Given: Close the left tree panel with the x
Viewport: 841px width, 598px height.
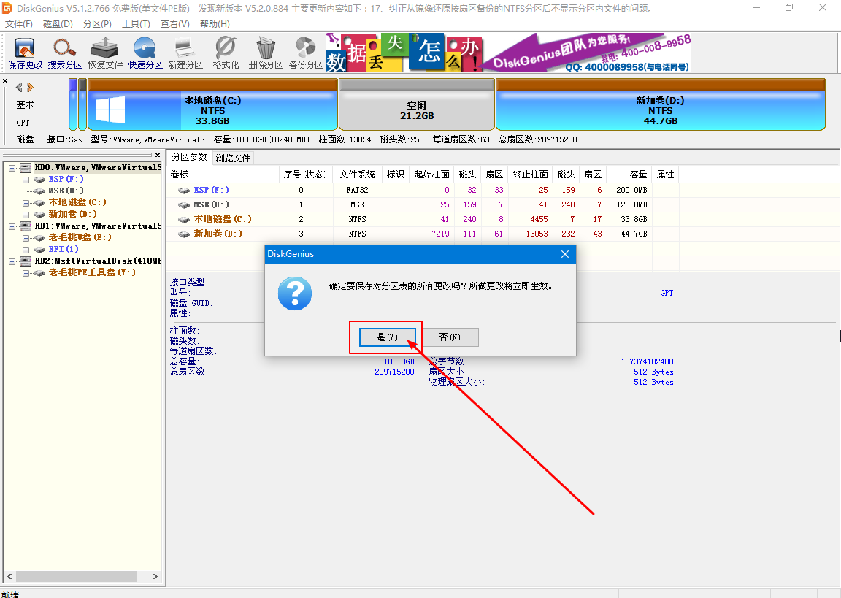Looking at the screenshot, I should click(x=158, y=155).
